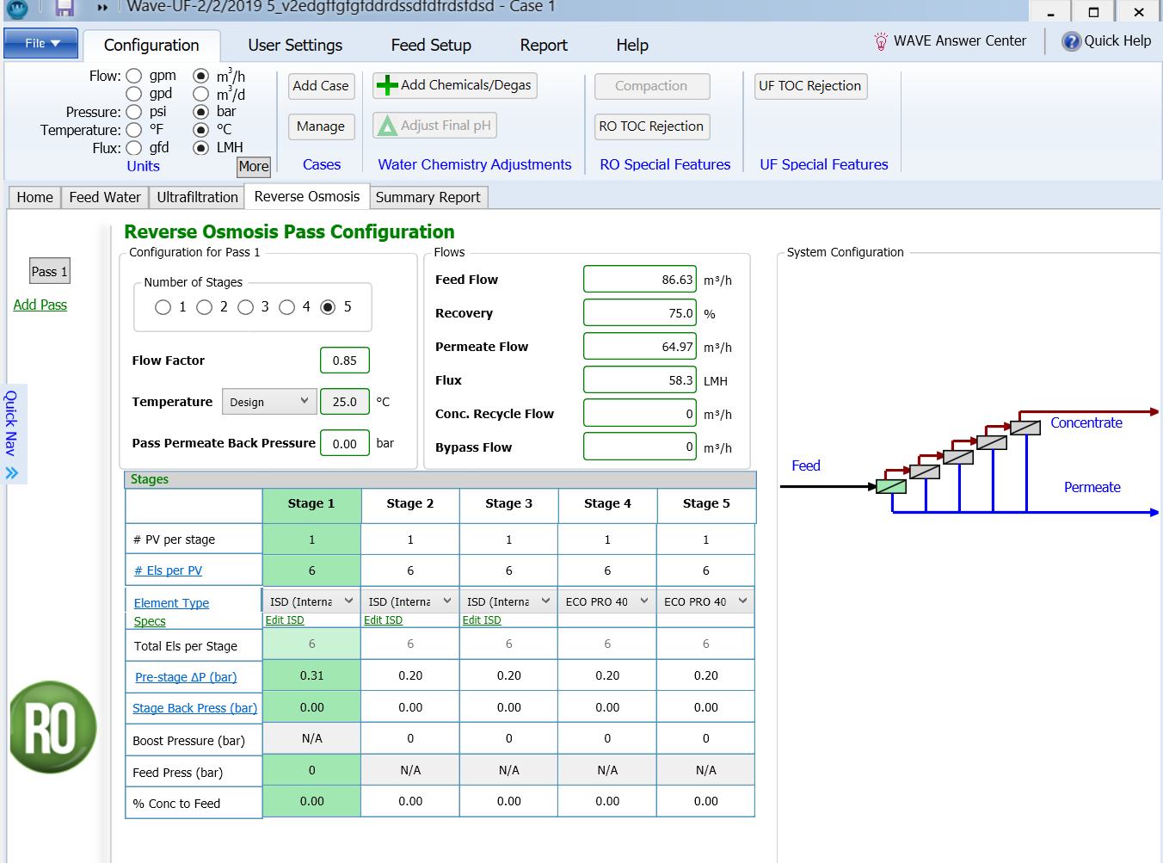Viewport: 1163px width, 863px height.
Task: Click Edit ISD under Stage 1
Action: (x=285, y=620)
